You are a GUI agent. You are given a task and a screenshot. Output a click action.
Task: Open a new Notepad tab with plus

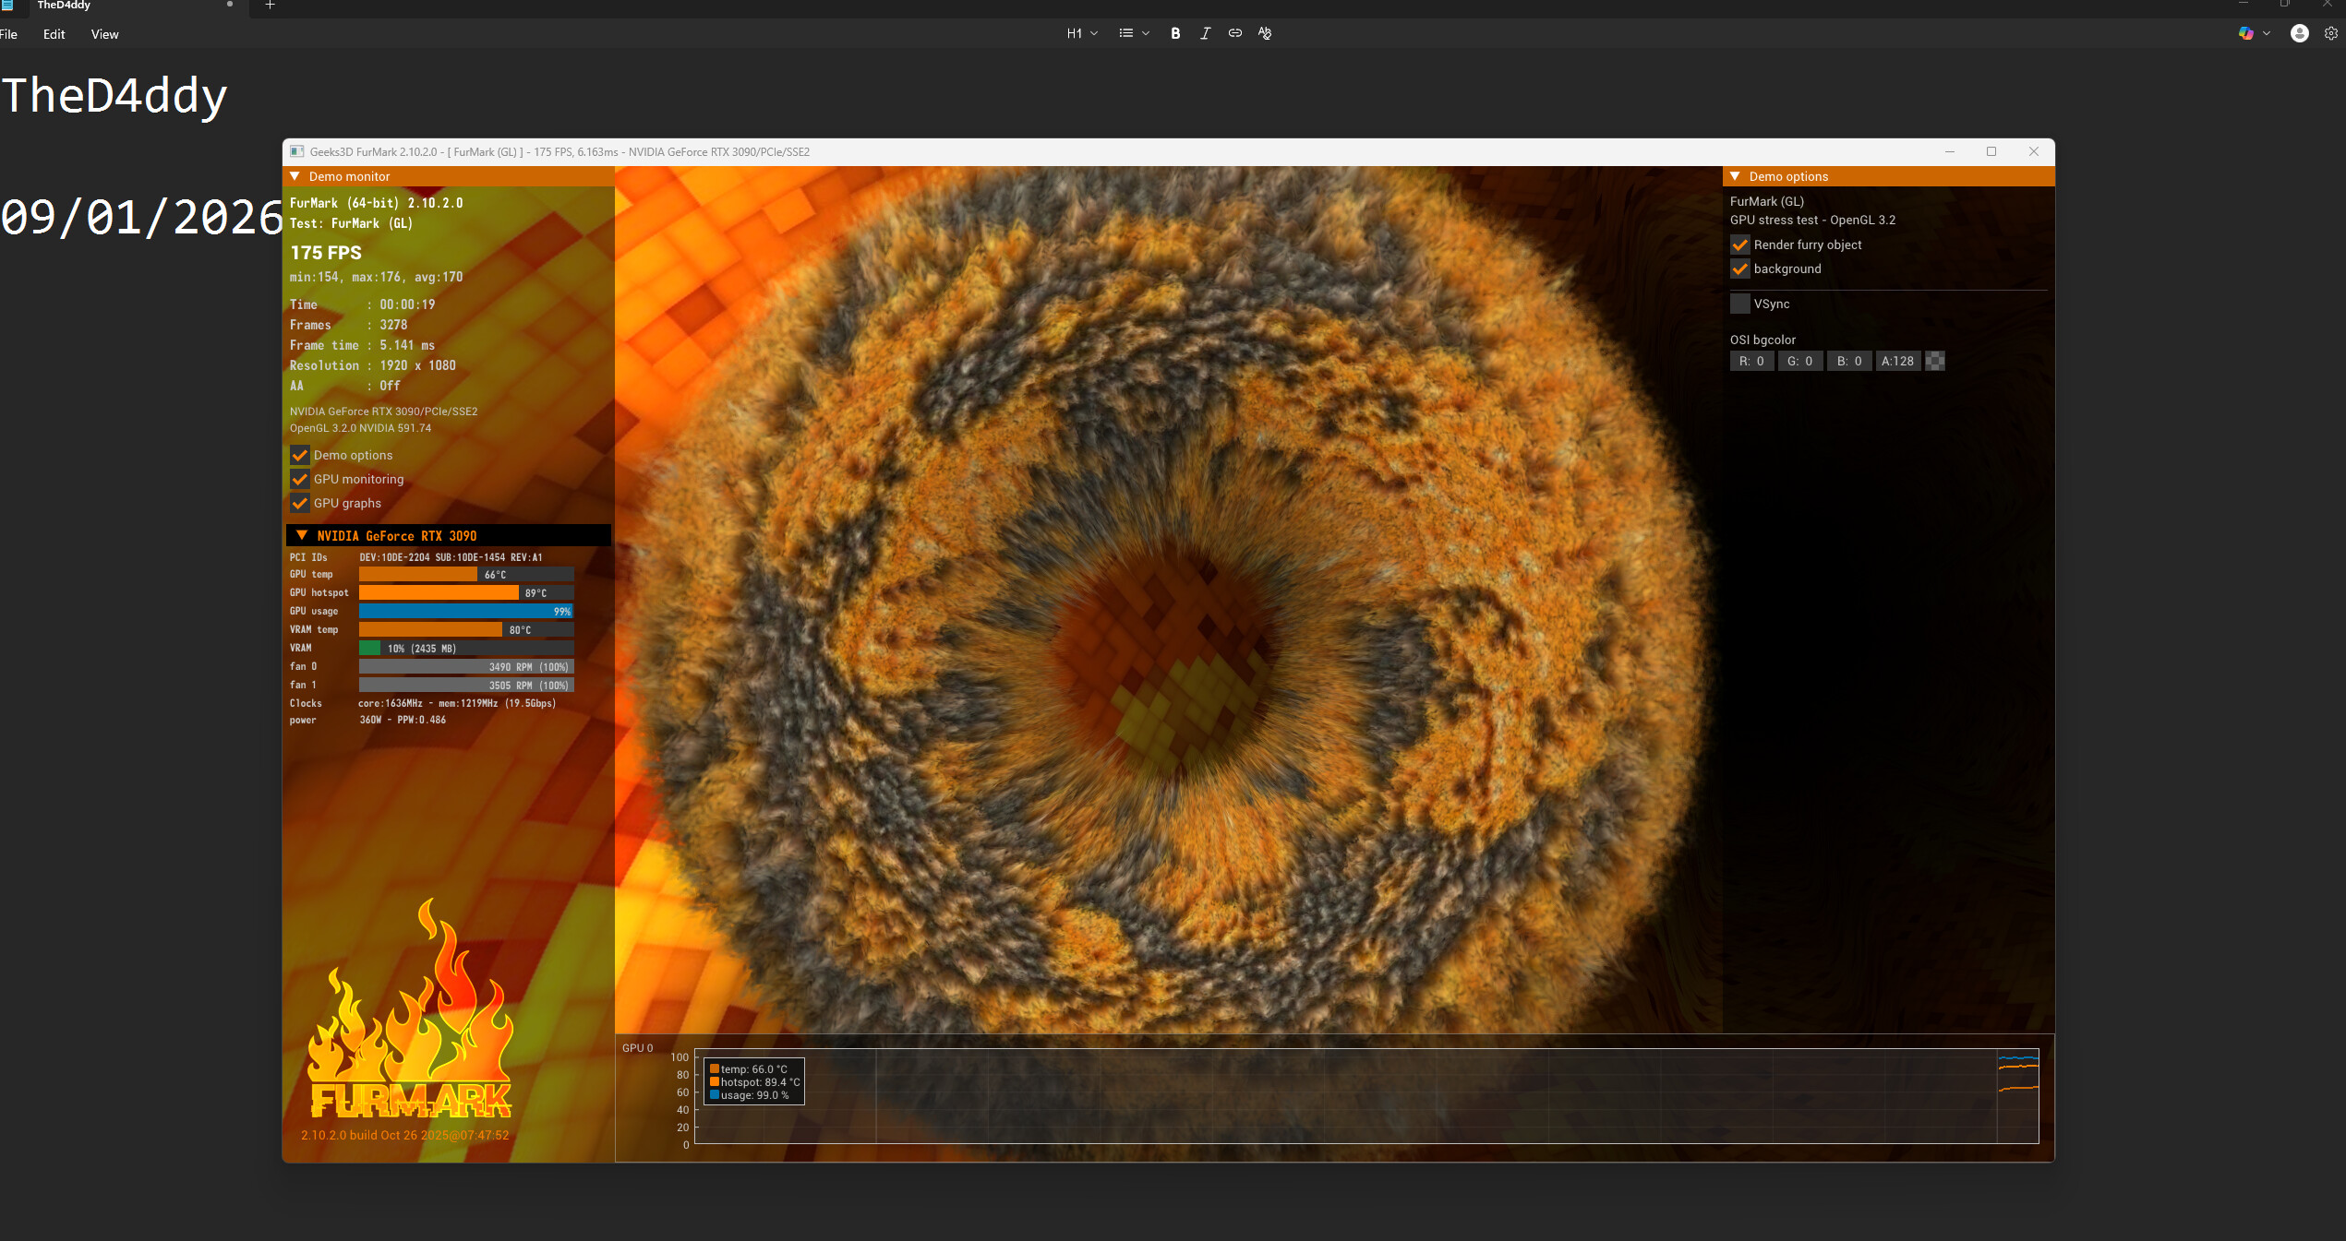point(270,6)
